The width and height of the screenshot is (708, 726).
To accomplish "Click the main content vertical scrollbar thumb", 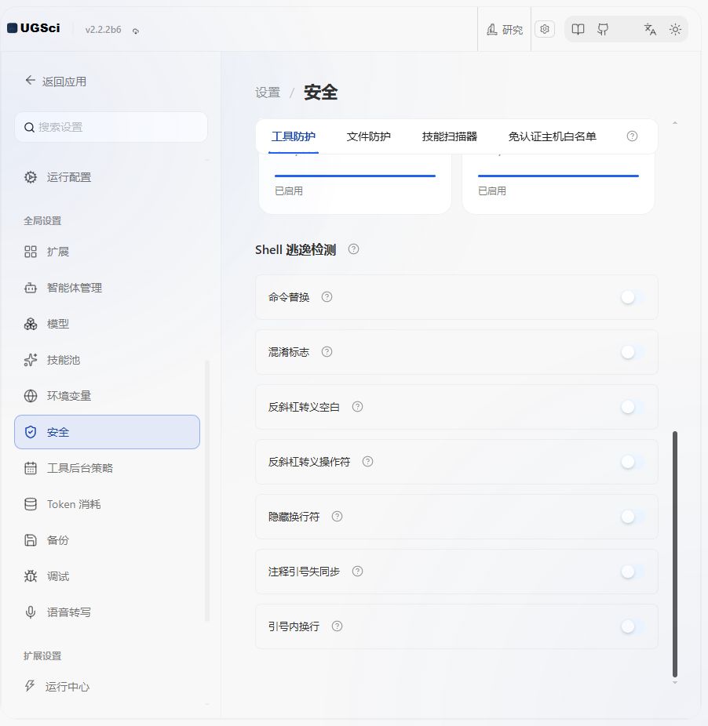I will tap(675, 554).
